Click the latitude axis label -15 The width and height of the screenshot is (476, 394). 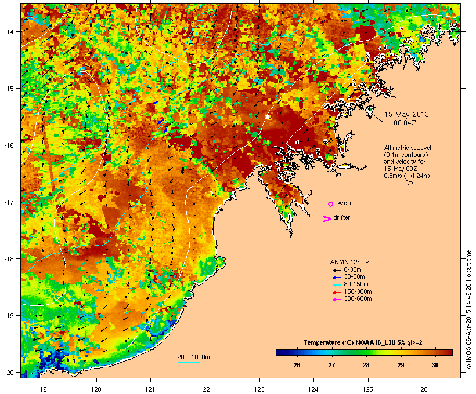(x=8, y=89)
